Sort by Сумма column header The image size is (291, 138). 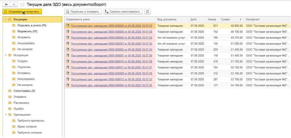click(x=232, y=19)
